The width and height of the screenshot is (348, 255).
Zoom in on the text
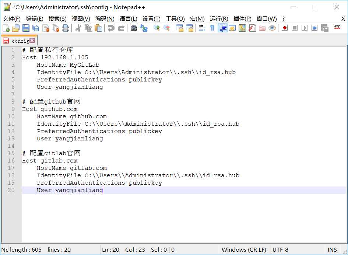[157, 28]
